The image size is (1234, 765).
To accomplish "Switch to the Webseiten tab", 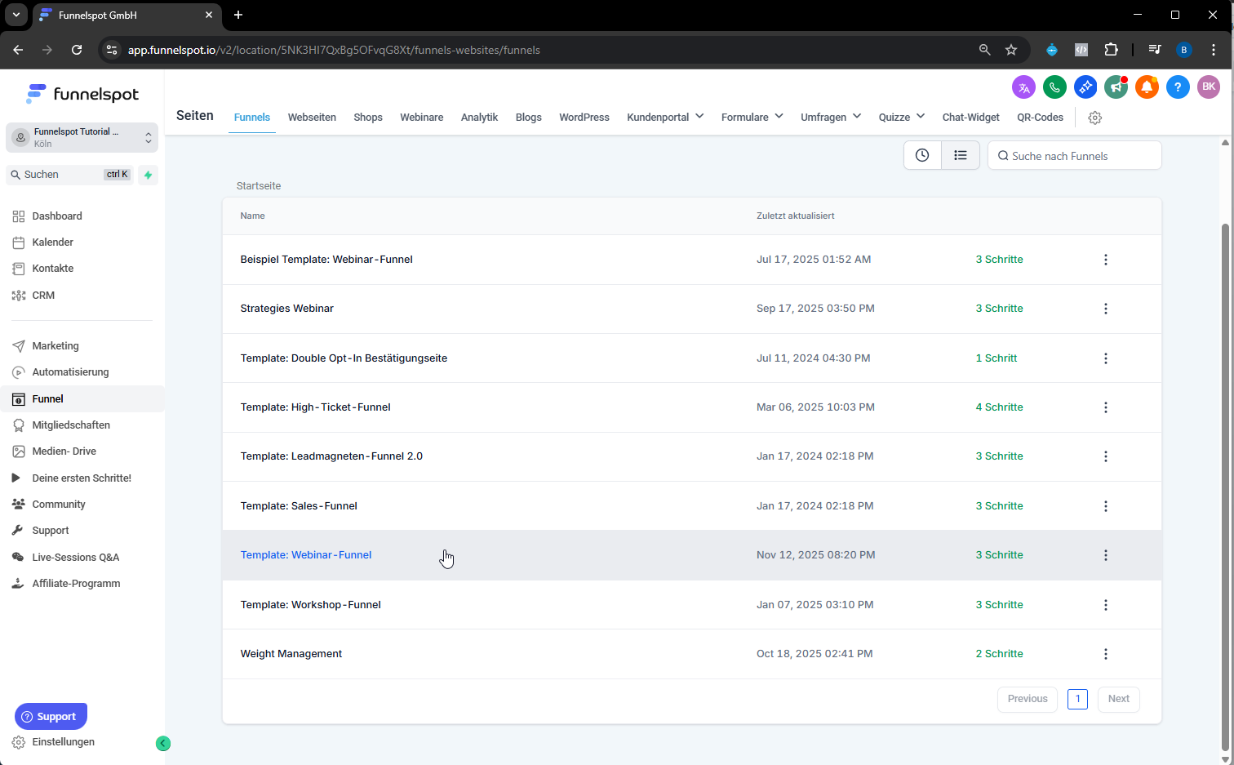I will [312, 117].
